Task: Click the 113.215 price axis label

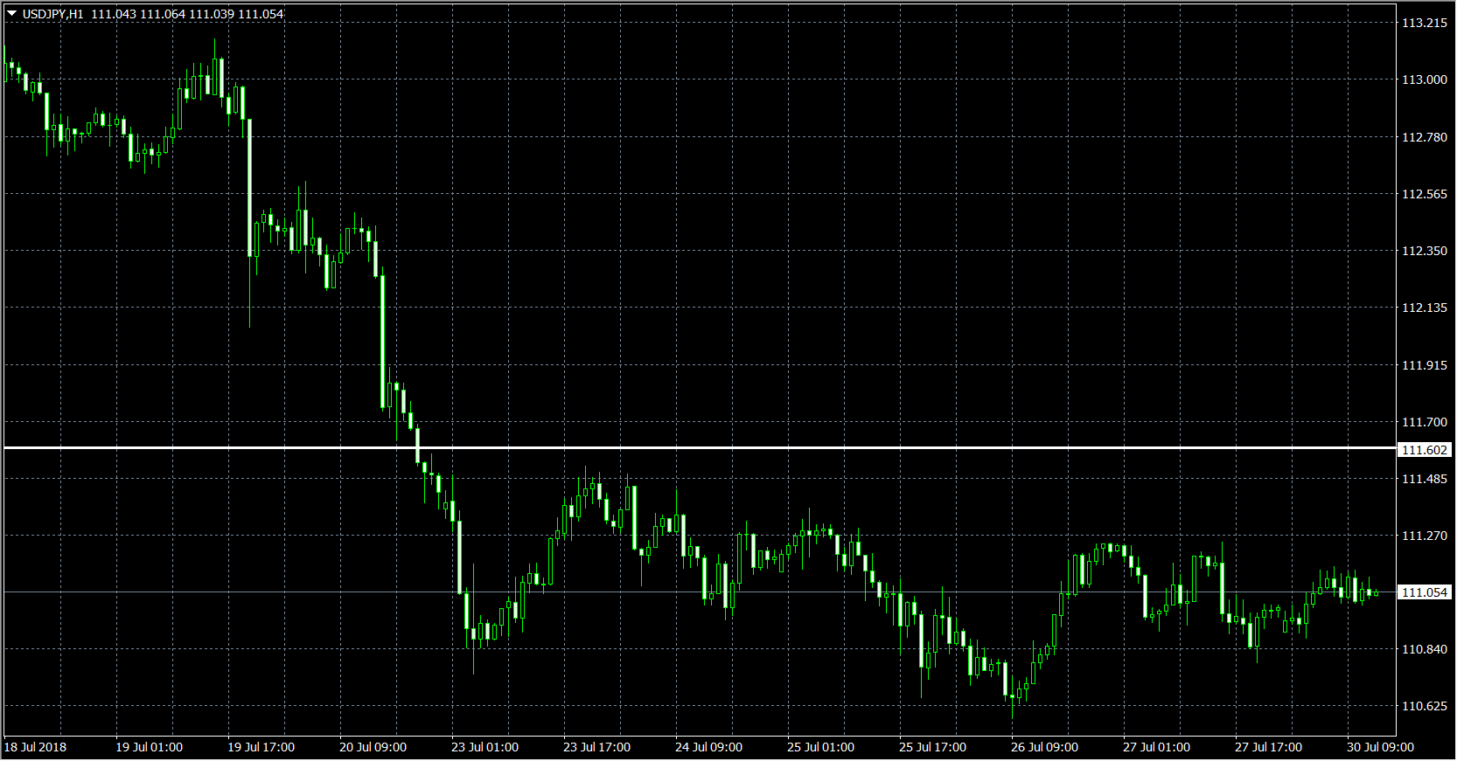Action: tap(1424, 23)
